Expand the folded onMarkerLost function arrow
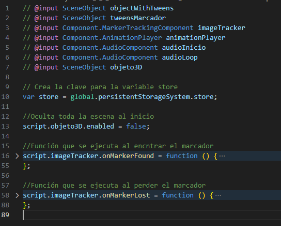 click(17, 195)
